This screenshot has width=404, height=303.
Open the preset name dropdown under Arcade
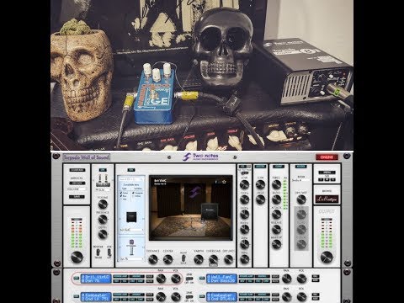click(x=77, y=189)
